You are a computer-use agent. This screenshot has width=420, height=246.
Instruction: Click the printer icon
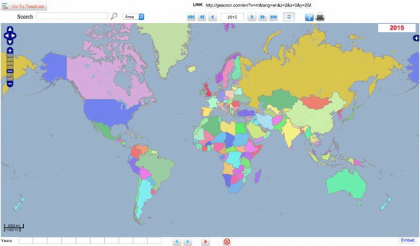pyautogui.click(x=320, y=17)
